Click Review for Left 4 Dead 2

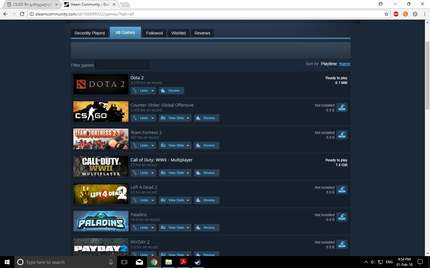207,200
